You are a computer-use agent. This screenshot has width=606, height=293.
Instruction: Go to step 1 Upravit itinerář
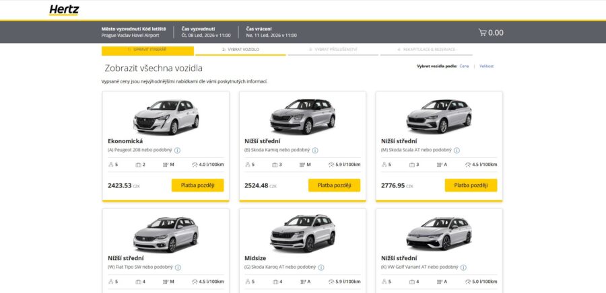(x=147, y=50)
